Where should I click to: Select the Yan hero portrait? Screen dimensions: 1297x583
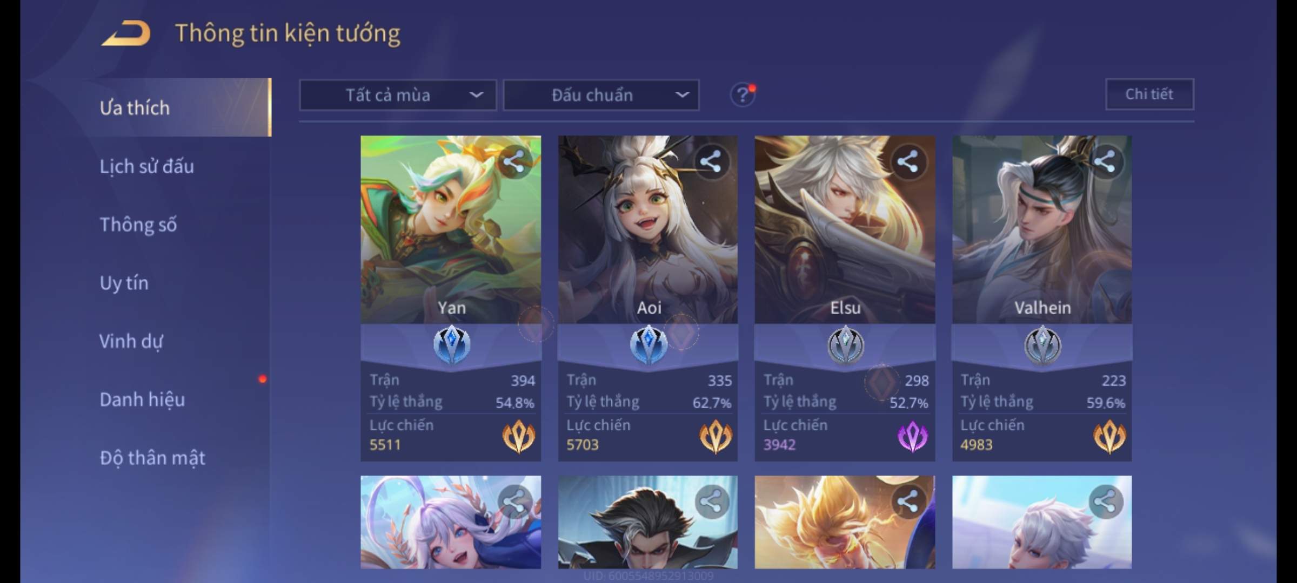(451, 229)
